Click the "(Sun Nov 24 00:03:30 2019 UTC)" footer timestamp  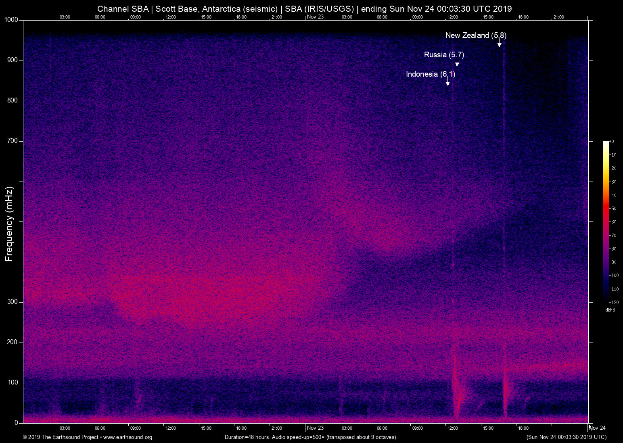coord(567,437)
